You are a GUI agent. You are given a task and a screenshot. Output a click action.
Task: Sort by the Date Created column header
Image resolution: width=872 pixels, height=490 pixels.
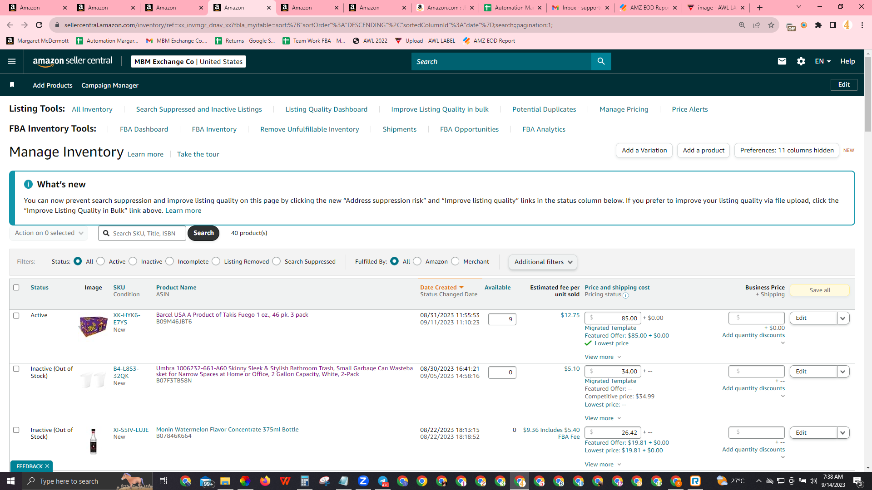point(442,287)
